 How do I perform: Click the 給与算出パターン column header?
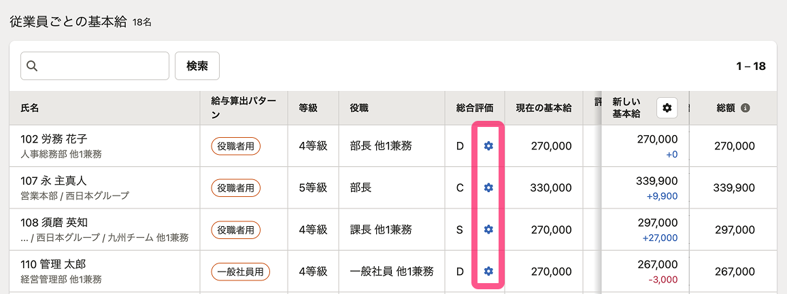(x=244, y=108)
